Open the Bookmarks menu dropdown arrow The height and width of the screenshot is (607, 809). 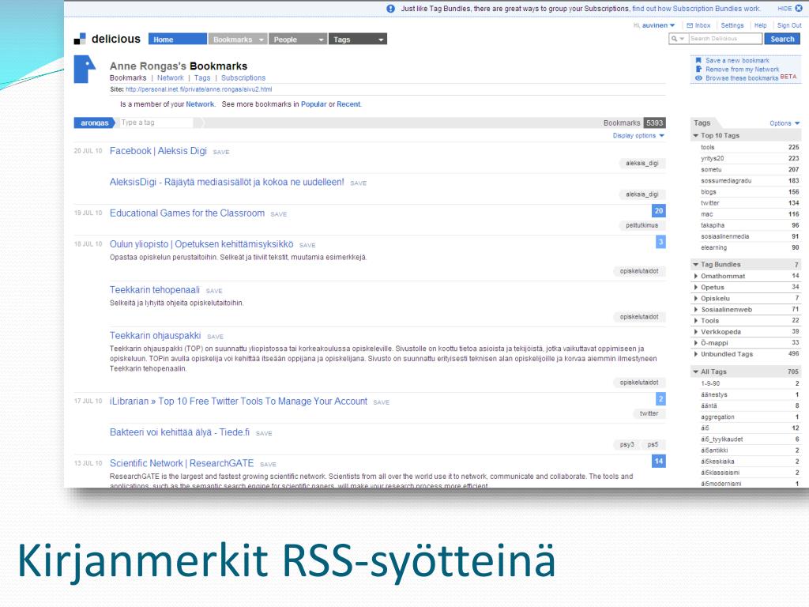pyautogui.click(x=261, y=40)
